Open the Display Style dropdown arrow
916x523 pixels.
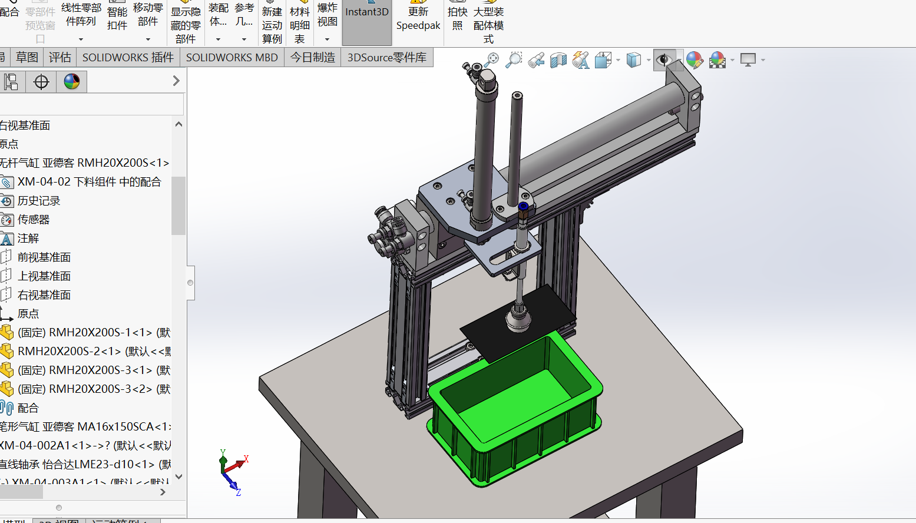[648, 60]
